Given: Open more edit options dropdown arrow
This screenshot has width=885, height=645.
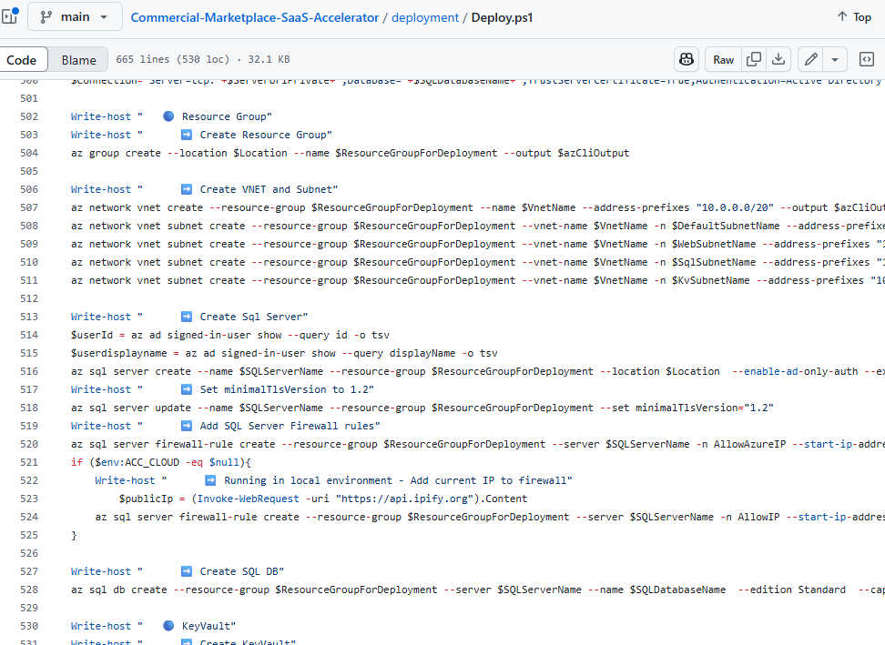Looking at the screenshot, I should (835, 59).
